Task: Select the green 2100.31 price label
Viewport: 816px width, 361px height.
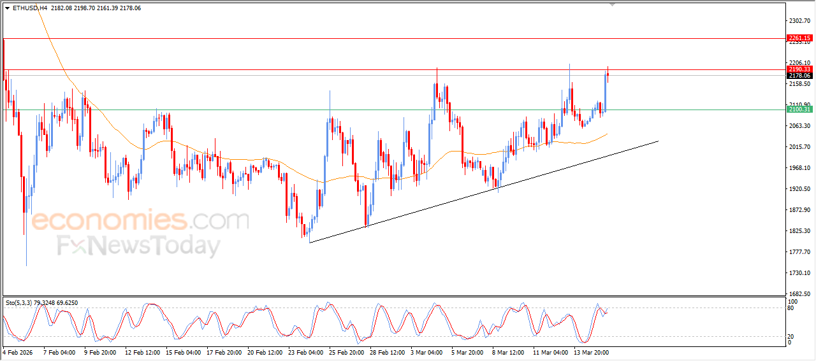Action: point(799,110)
